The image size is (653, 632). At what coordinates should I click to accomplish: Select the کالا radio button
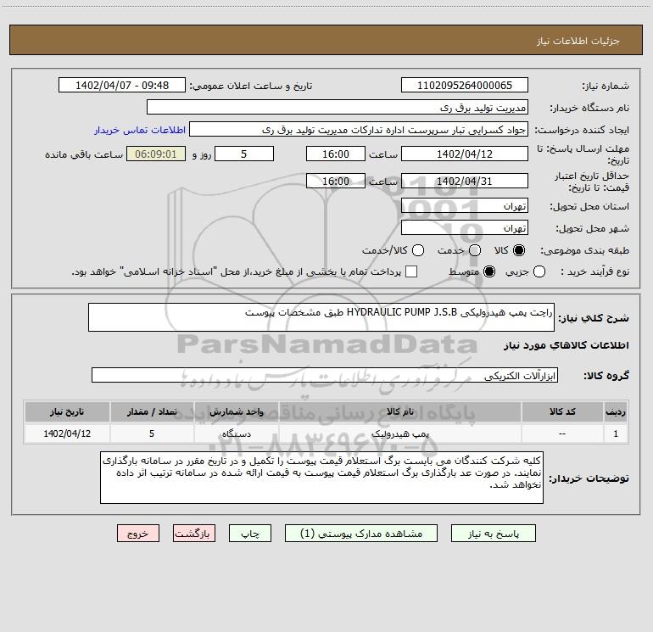coord(519,250)
